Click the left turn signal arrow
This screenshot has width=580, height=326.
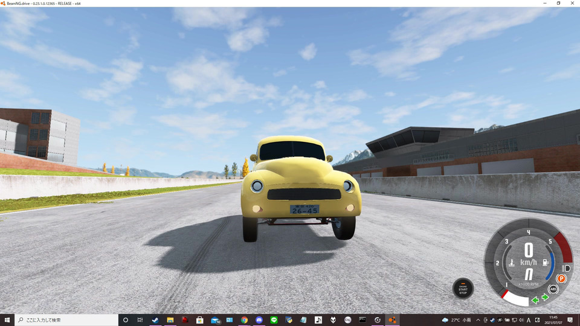535,300
